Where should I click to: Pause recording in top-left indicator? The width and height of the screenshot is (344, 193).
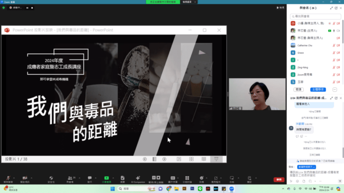click(27, 8)
